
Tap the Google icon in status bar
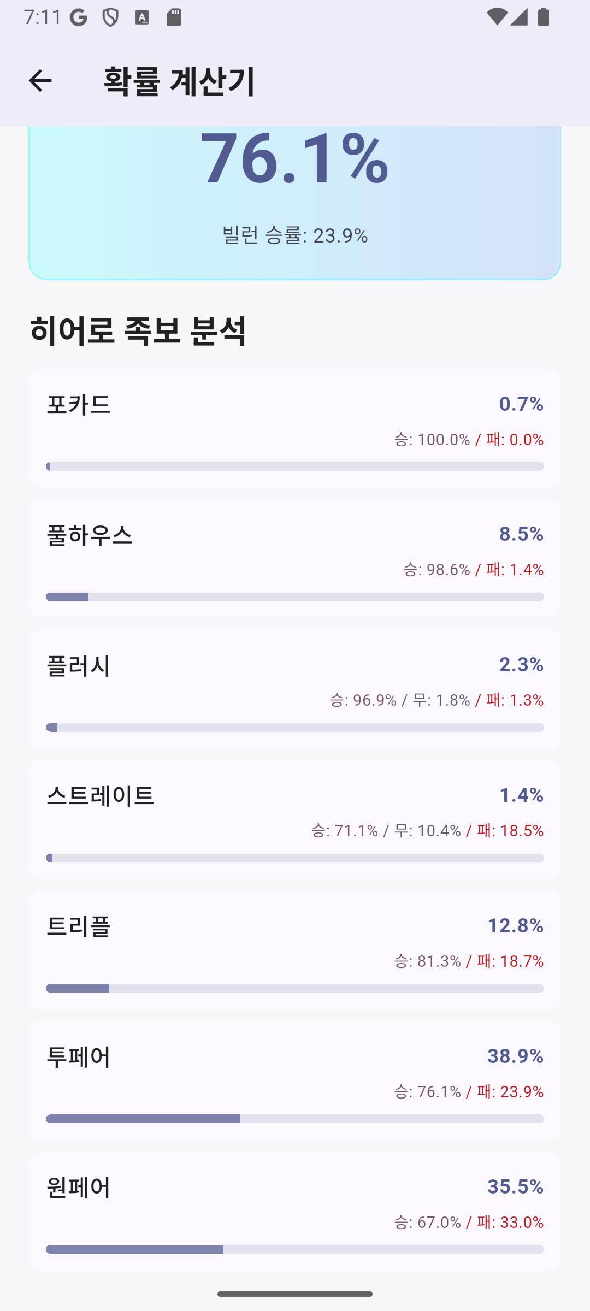(79, 18)
